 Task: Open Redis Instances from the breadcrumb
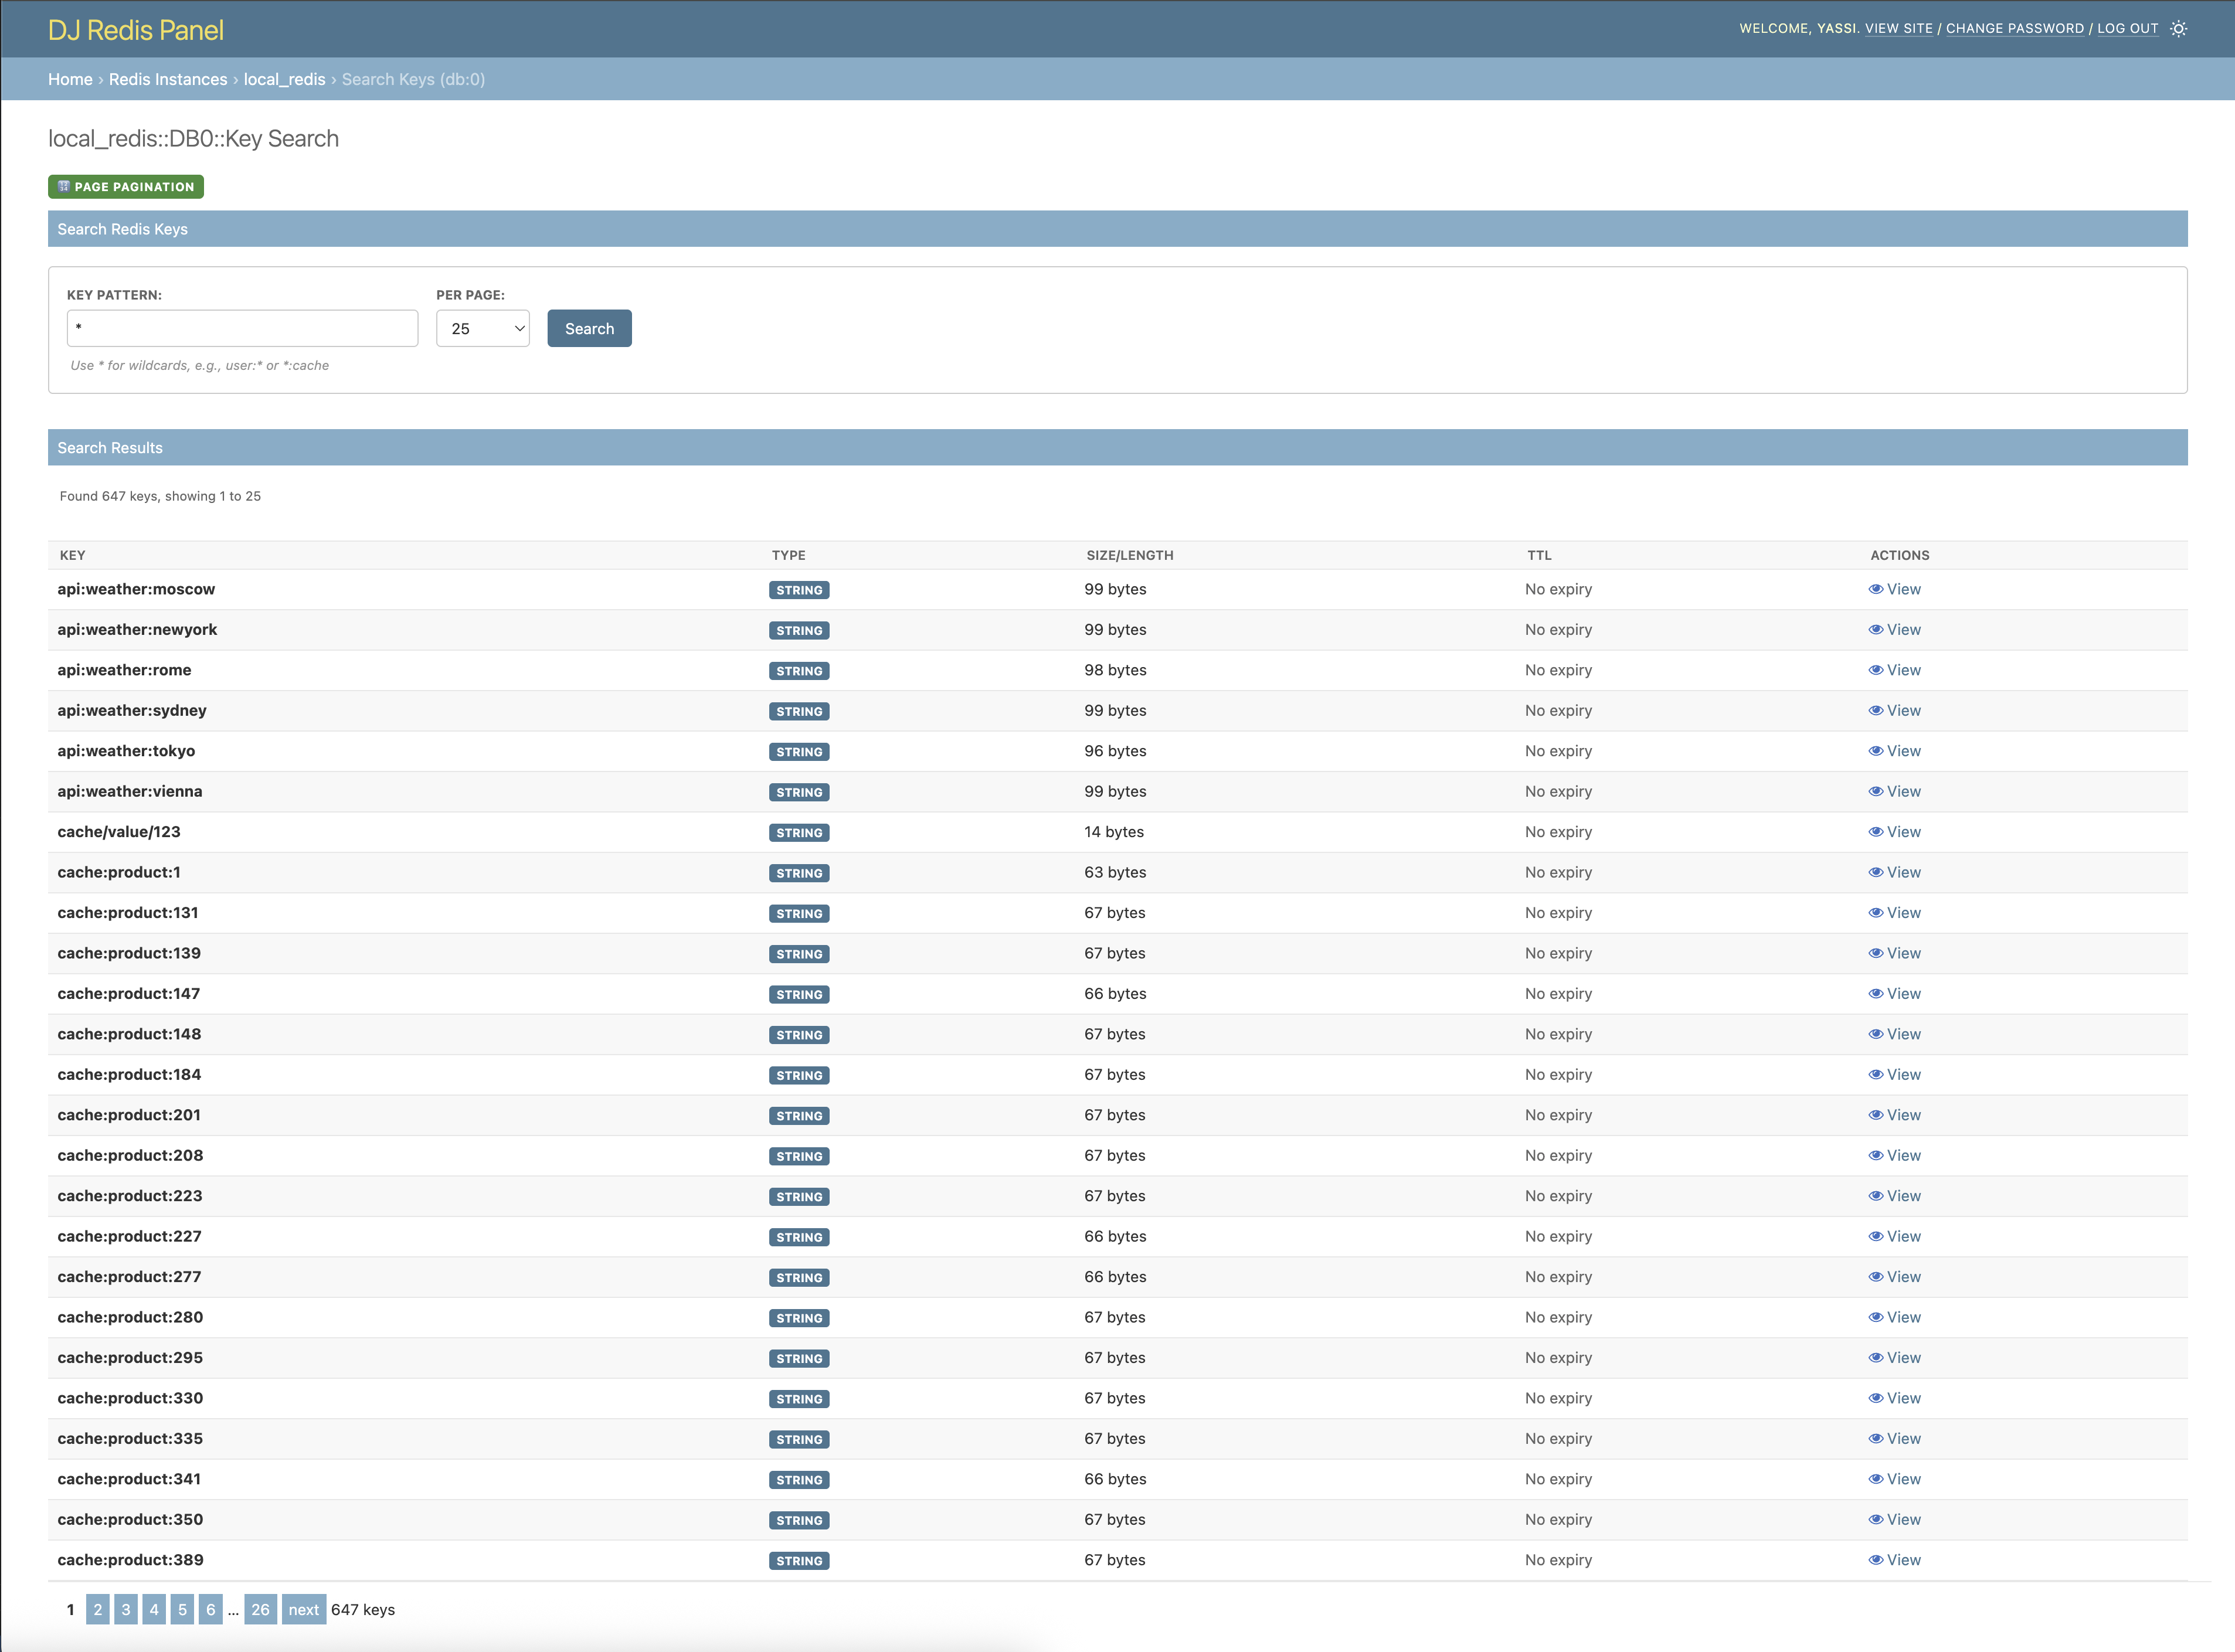click(x=168, y=79)
